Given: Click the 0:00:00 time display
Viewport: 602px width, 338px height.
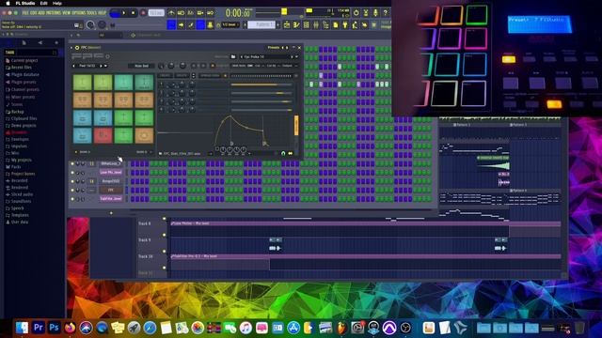Looking at the screenshot, I should (x=238, y=13).
